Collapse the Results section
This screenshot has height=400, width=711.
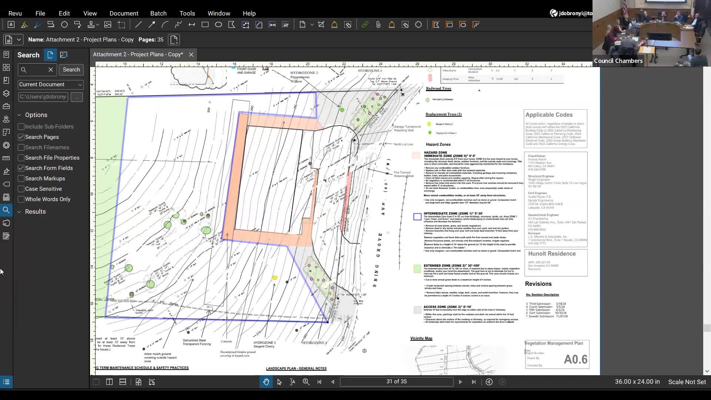(x=19, y=212)
